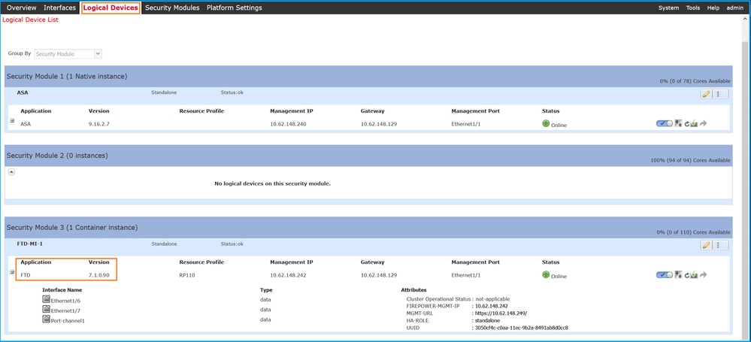Click the UUID value text
The image size is (751, 342).
(521, 328)
